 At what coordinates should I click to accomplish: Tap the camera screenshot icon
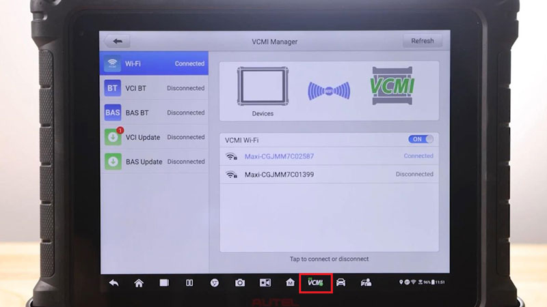(240, 282)
